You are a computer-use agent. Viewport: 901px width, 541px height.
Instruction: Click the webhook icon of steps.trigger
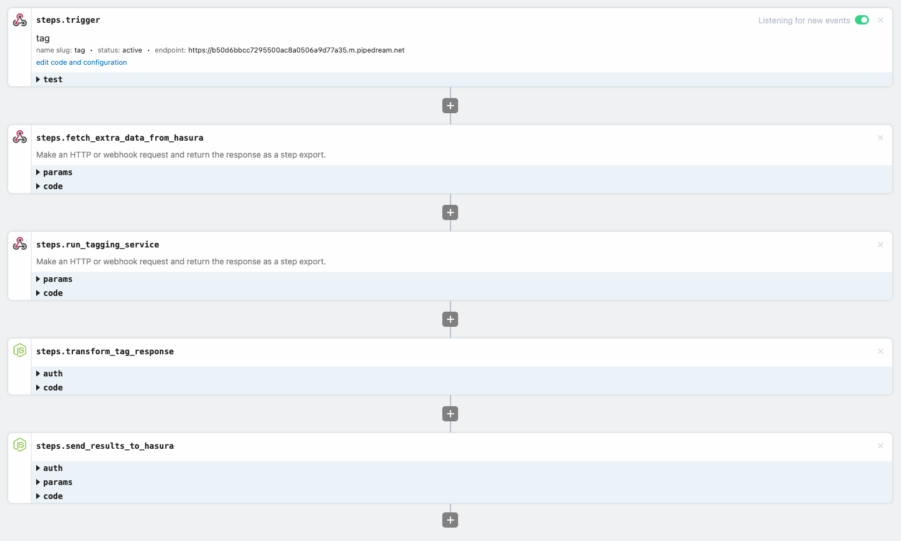(x=20, y=20)
